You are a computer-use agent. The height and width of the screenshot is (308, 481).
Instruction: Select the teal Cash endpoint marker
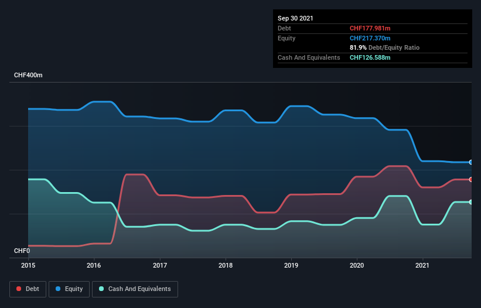(x=471, y=202)
